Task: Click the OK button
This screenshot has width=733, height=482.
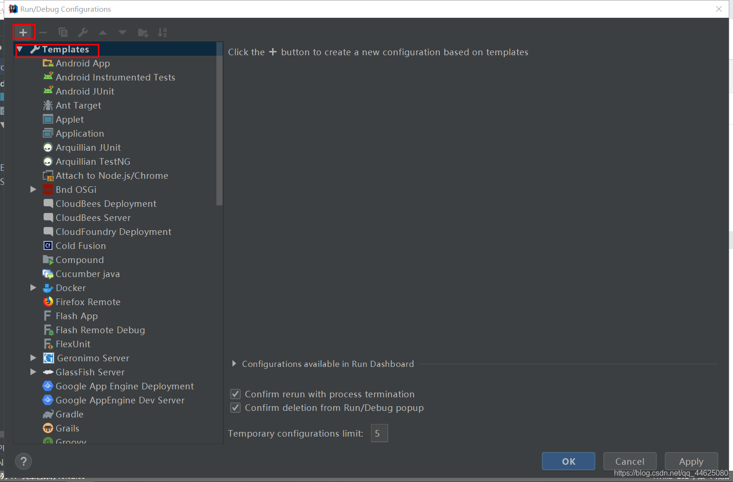Action: tap(569, 461)
